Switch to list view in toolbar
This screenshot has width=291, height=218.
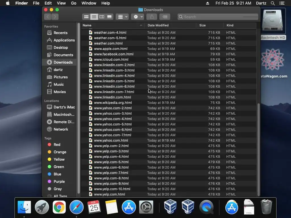pos(94,17)
